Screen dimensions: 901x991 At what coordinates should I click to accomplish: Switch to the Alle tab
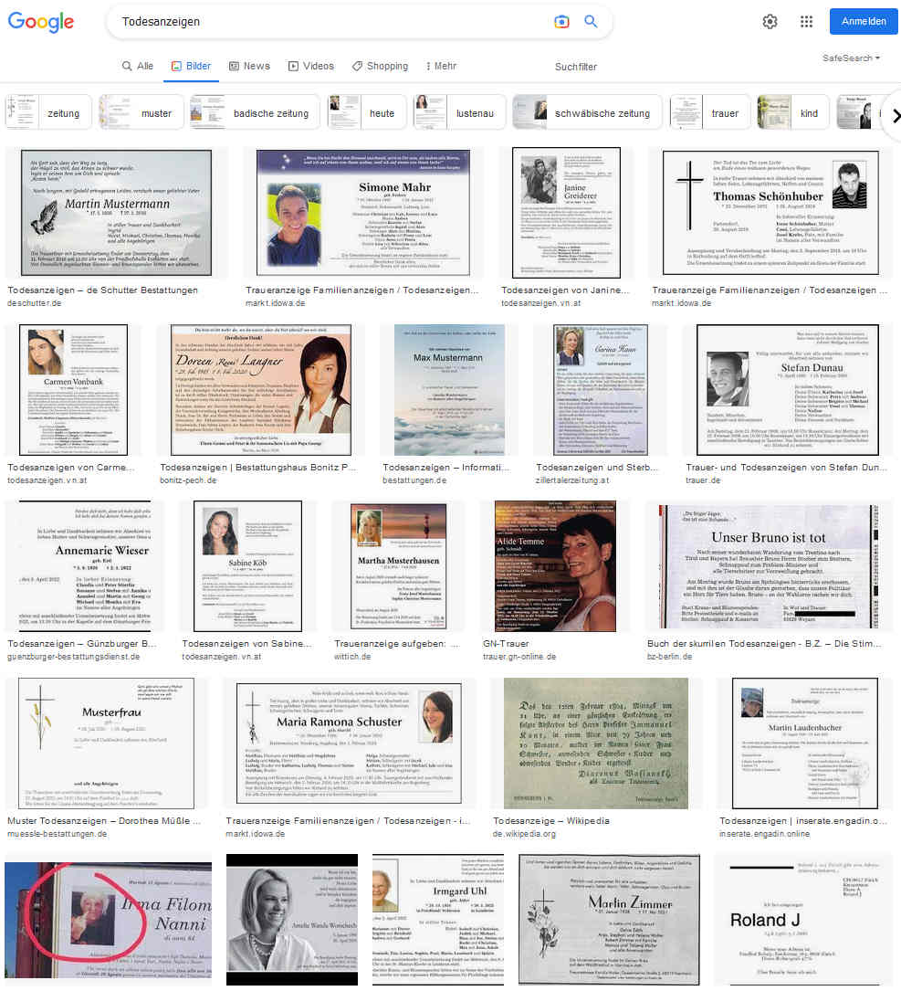click(x=138, y=66)
